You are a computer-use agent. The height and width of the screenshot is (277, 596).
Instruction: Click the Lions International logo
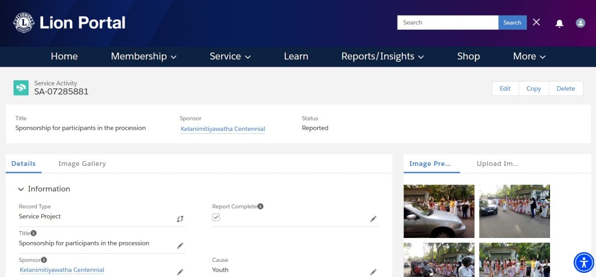point(23,23)
